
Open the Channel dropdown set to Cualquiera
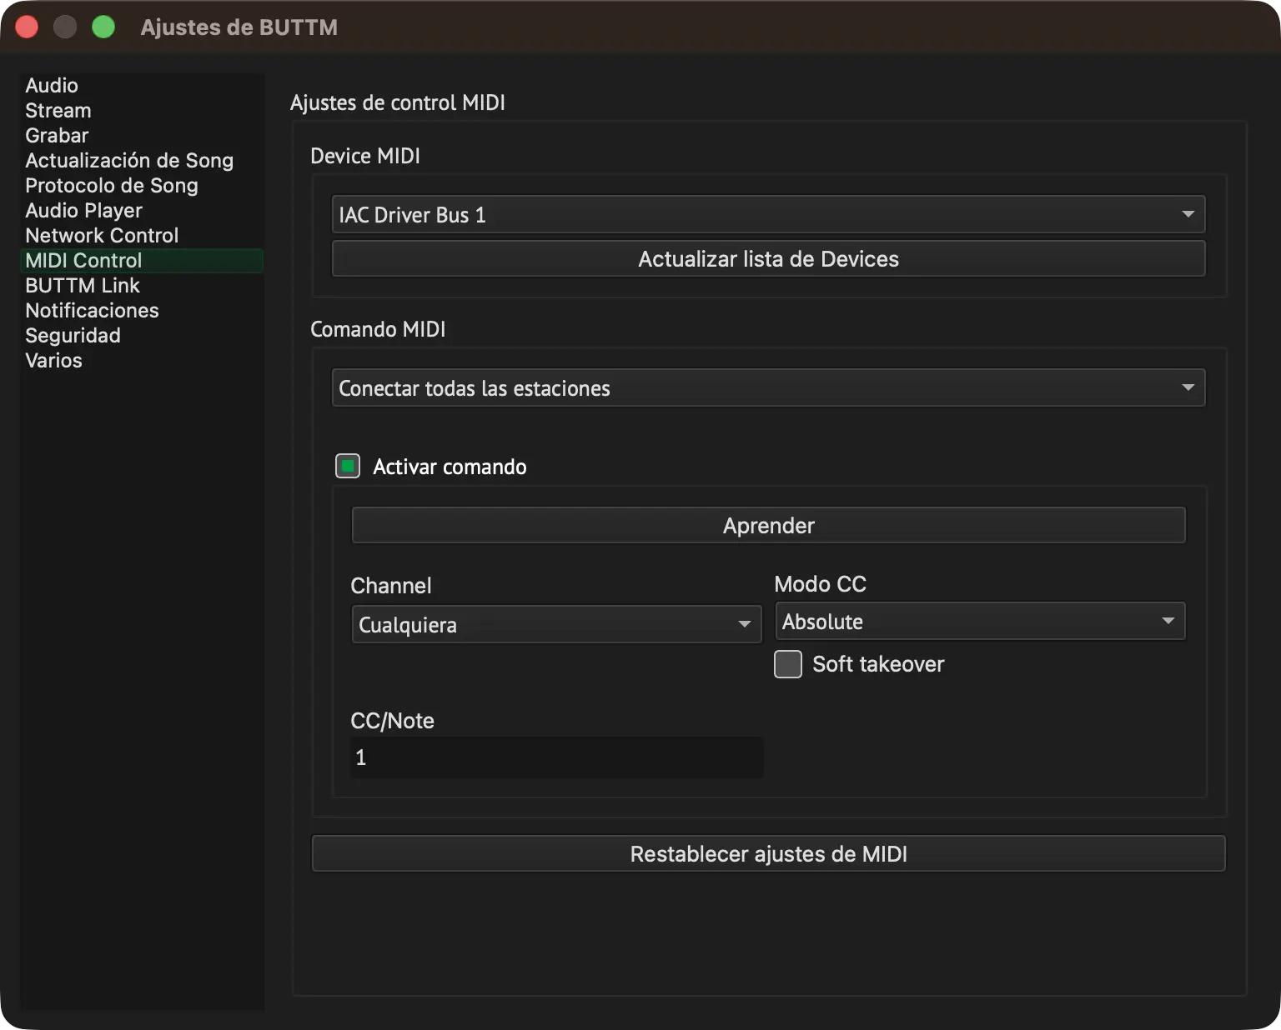tap(556, 624)
